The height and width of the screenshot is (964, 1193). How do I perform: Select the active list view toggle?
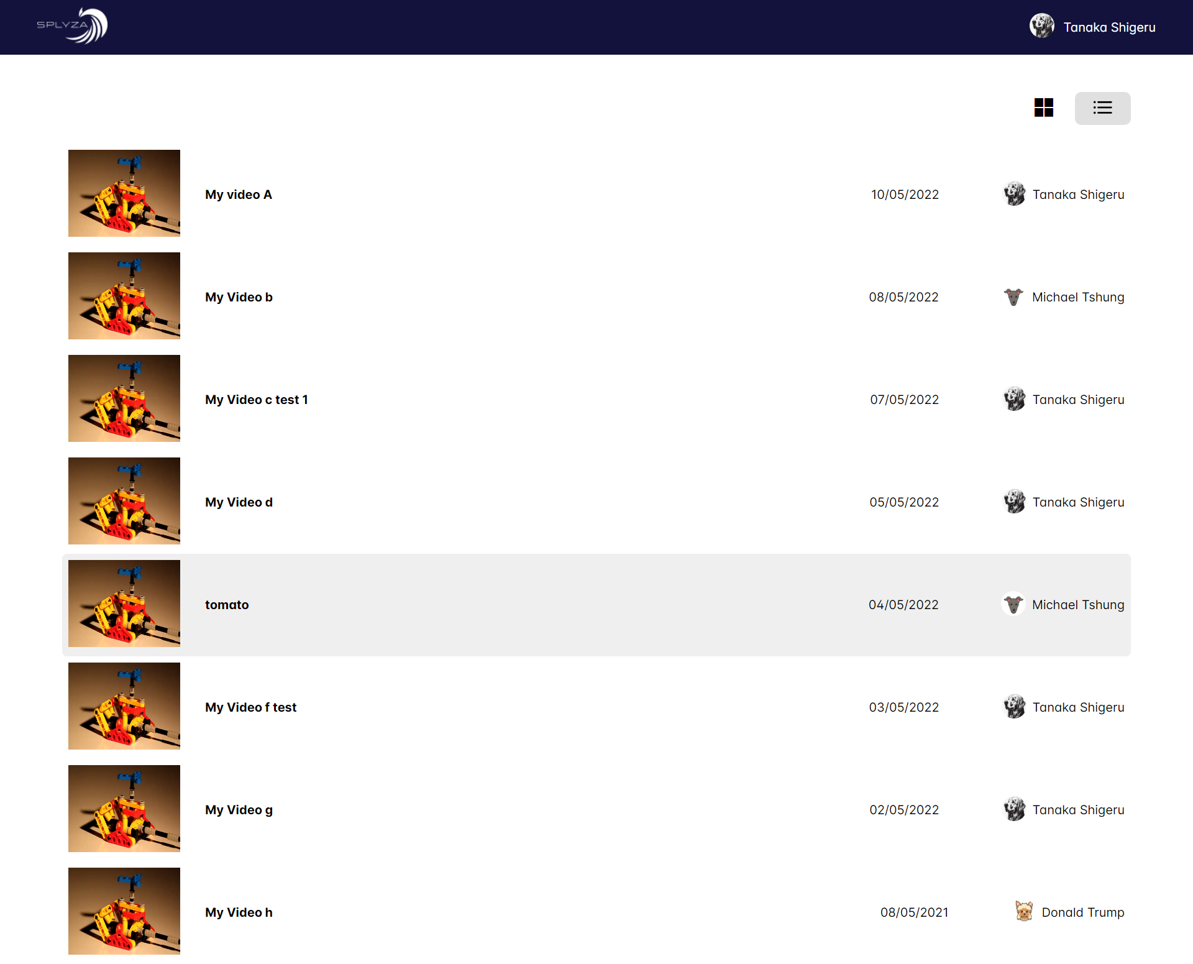[x=1102, y=108]
